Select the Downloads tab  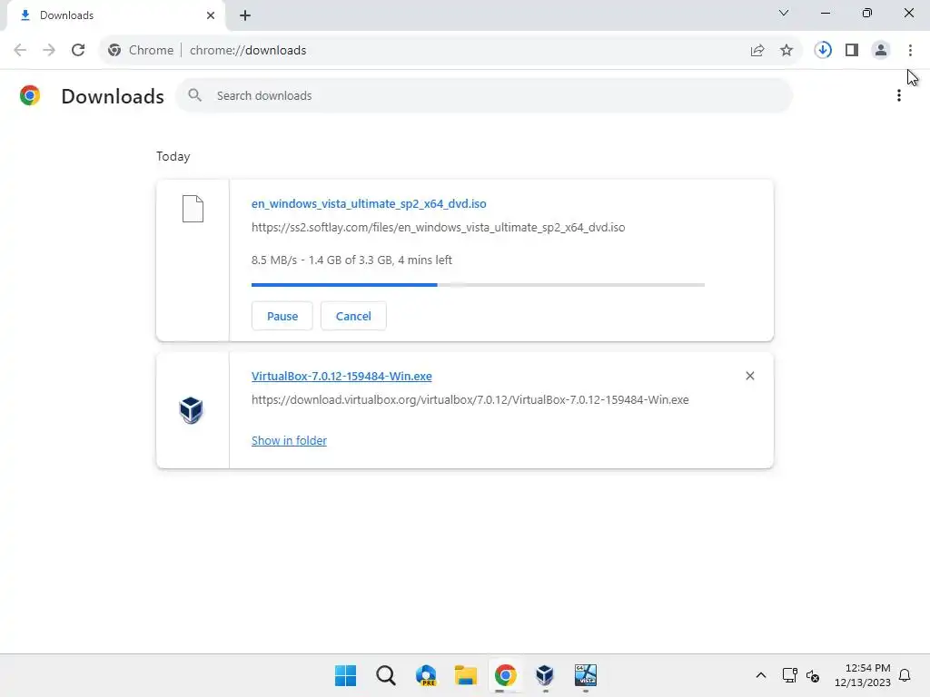[x=116, y=15]
